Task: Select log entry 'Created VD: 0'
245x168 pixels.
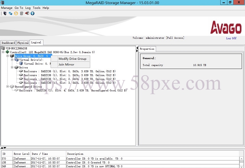Action: point(120,162)
